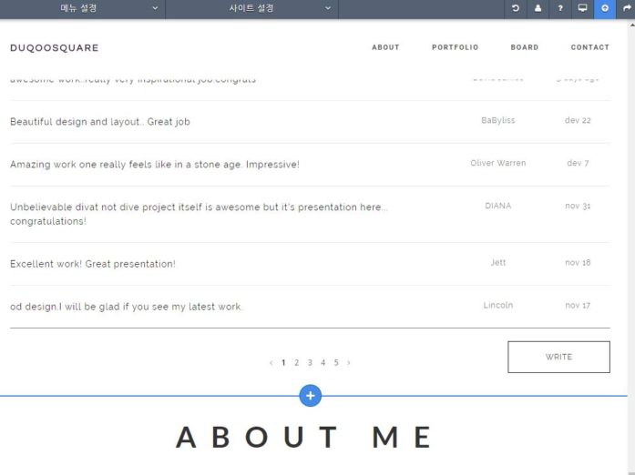
Task: Click the blue upload arrow icon
Action: click(605, 8)
